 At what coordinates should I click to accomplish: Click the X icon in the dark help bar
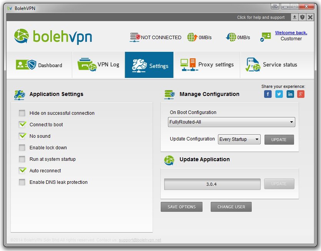coord(310,17)
